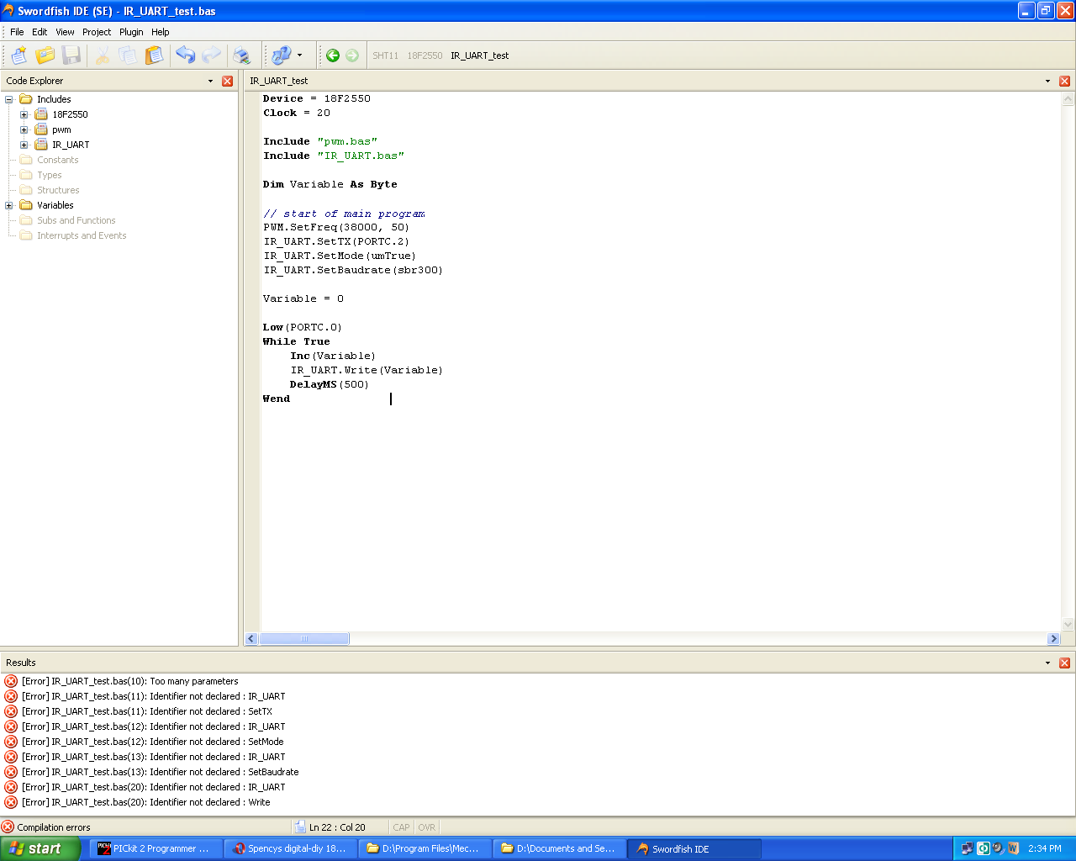Select the Includes folder in Code Explorer

pos(54,99)
